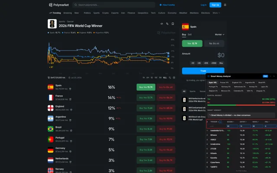Select the No 84.4¢ outcome in trade panel

pos(214,43)
